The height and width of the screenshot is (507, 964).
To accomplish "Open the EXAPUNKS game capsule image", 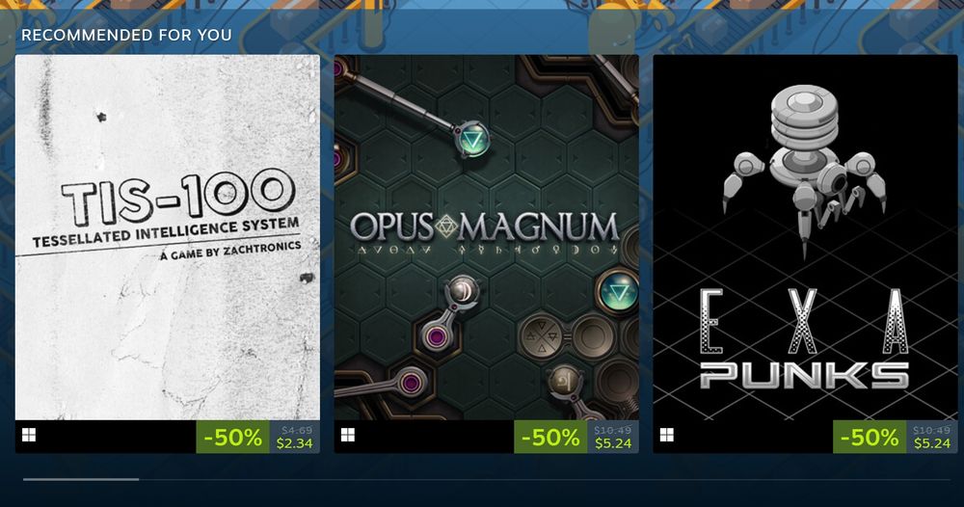I will (805, 237).
